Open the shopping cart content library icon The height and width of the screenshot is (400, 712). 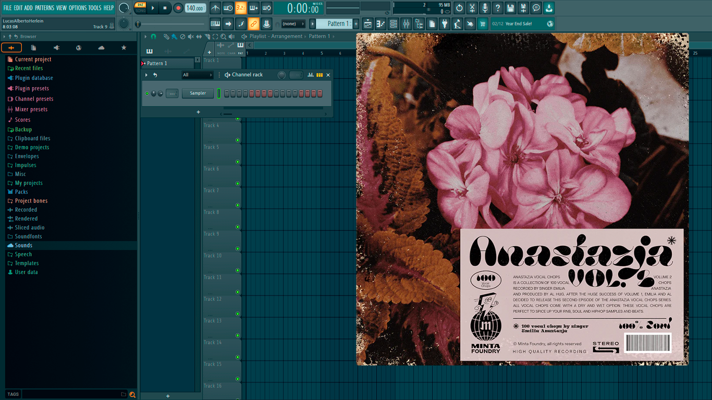[483, 24]
